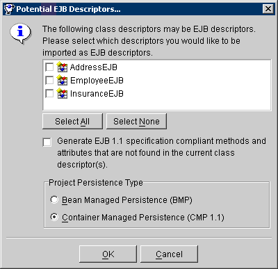This screenshot has width=278, height=269.
Task: Check the AddressEJB checkbox
Action: (x=49, y=67)
